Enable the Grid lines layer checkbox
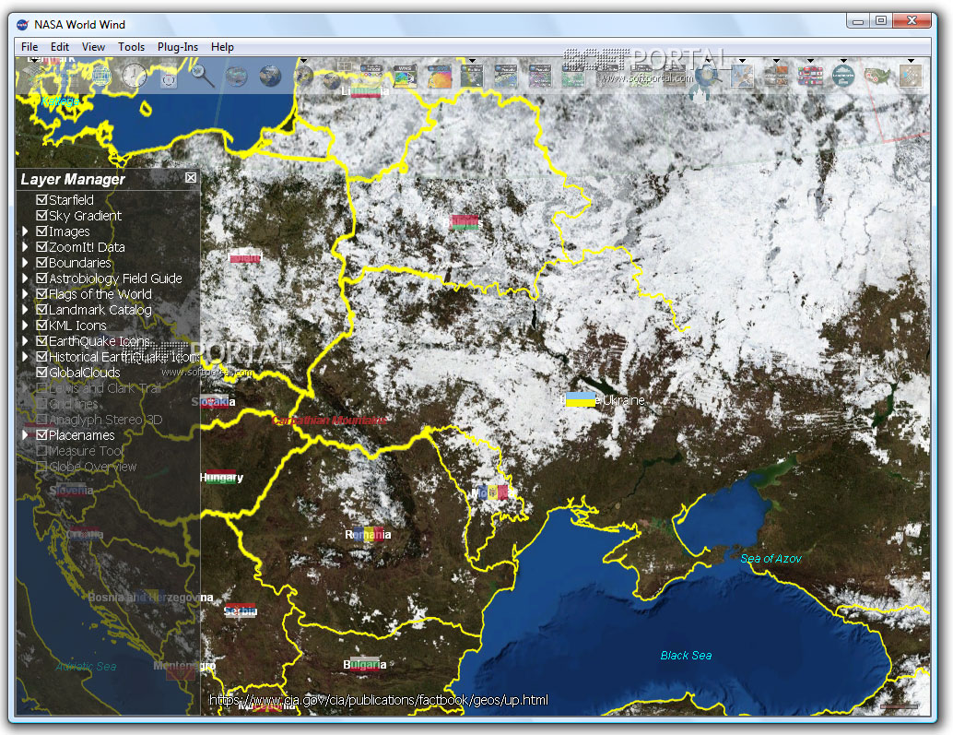 42,404
